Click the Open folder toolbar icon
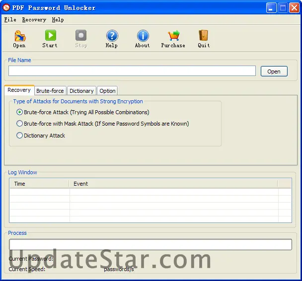This screenshot has height=281, width=302. [20, 36]
